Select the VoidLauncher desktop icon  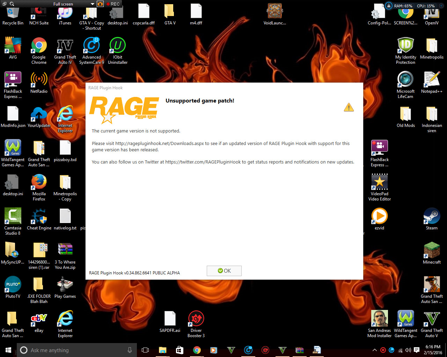[274, 15]
